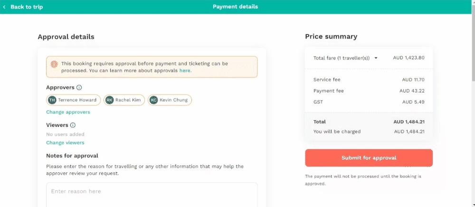Open the Viewers info icon
The height and width of the screenshot is (207, 475).
pos(73,125)
